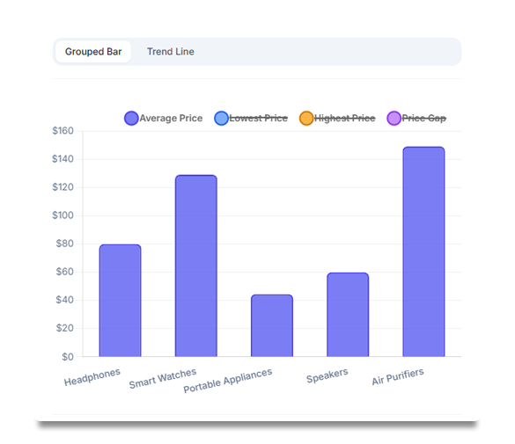This screenshot has height=444, width=515.
Task: Click the Portable Appliances axis label
Action: tap(228, 380)
